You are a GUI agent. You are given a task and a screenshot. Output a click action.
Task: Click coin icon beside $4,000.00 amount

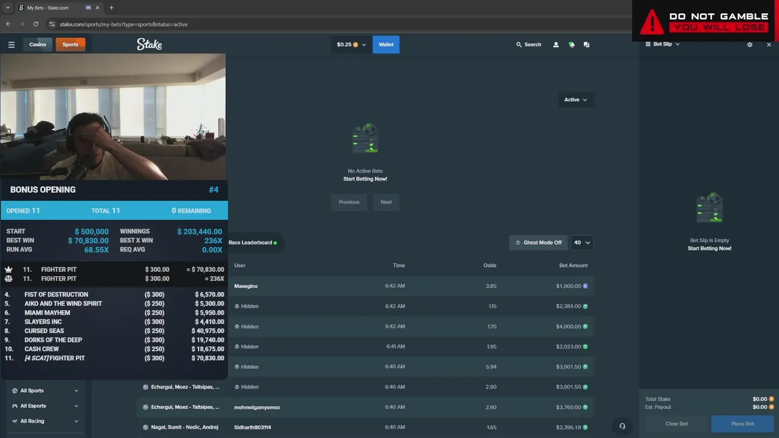[585, 327]
